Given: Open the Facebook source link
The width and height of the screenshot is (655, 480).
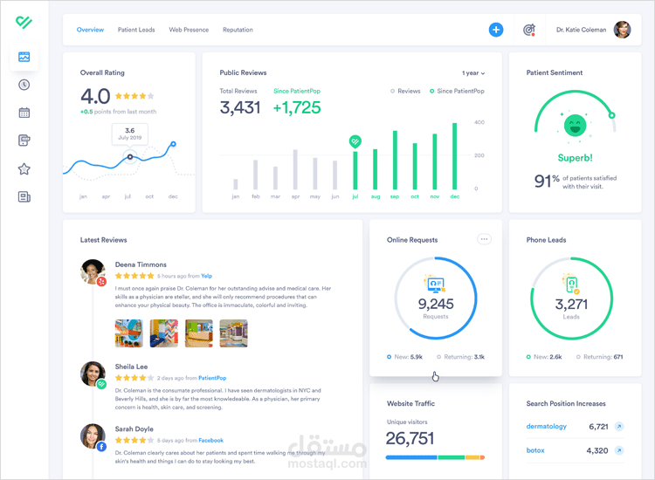Looking at the screenshot, I should (x=211, y=441).
